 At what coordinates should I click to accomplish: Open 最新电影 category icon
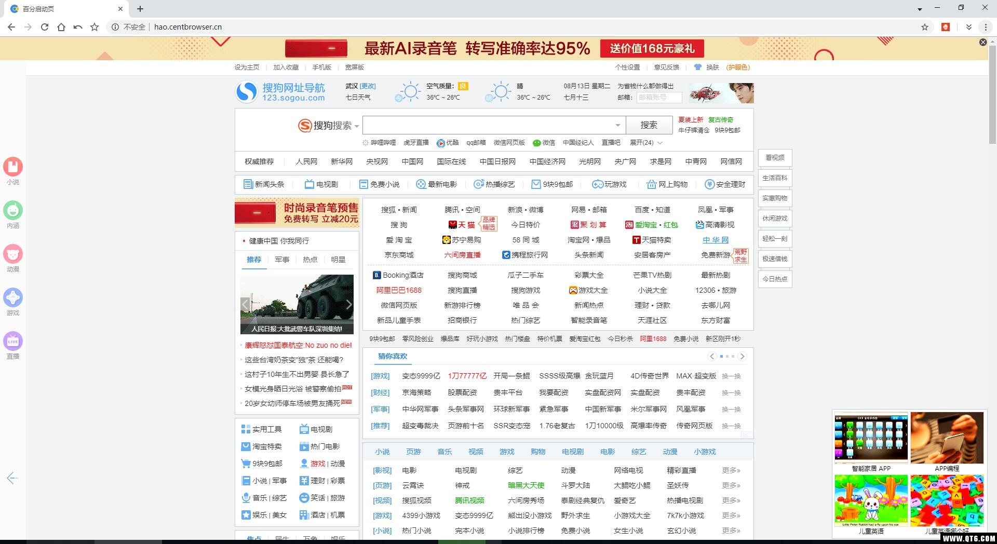click(x=421, y=184)
